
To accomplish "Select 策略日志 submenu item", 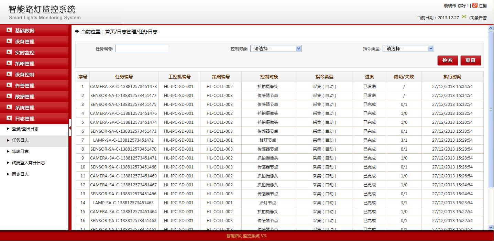I will (x=20, y=152).
